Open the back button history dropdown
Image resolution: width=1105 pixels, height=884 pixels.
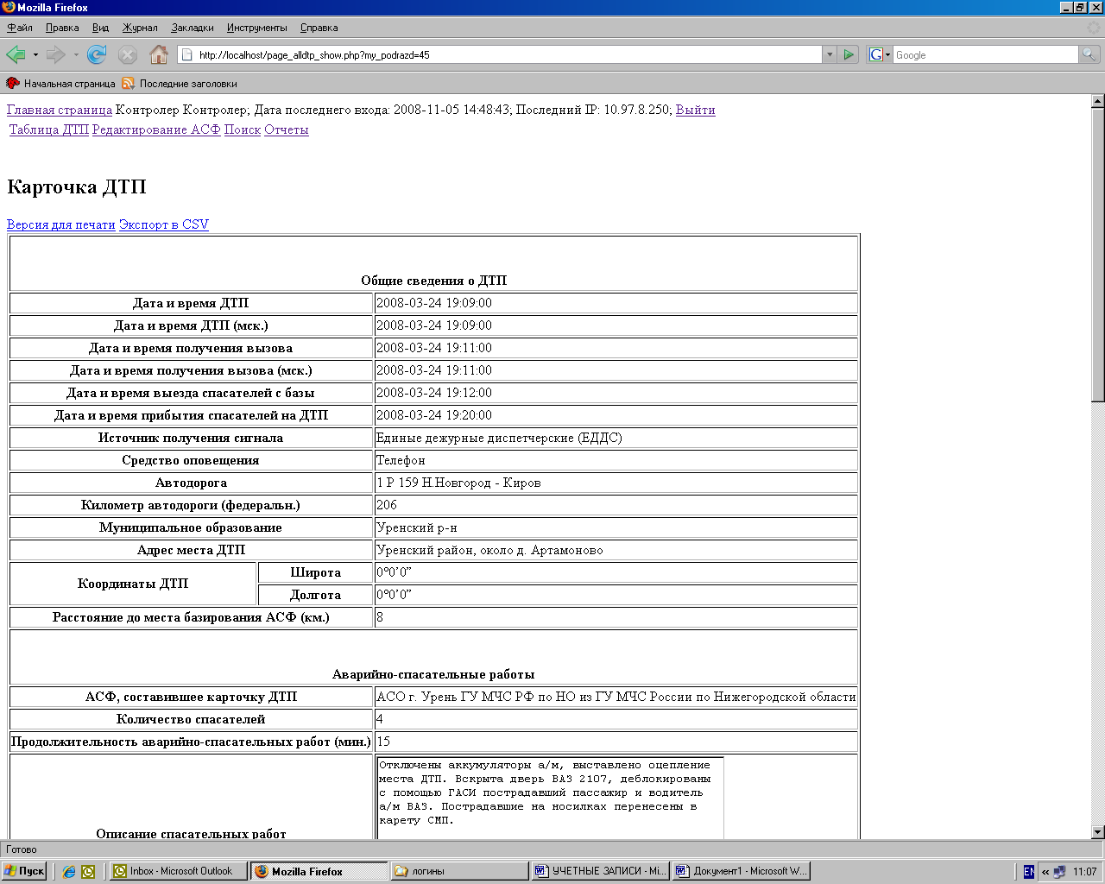35,55
